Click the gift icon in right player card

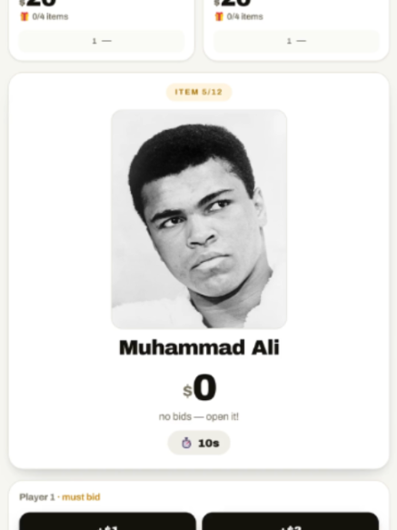point(219,16)
